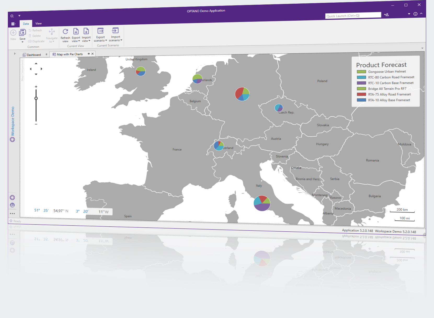Click the palette icon in the left sidebar
This screenshot has height=318, width=434.
click(12, 205)
